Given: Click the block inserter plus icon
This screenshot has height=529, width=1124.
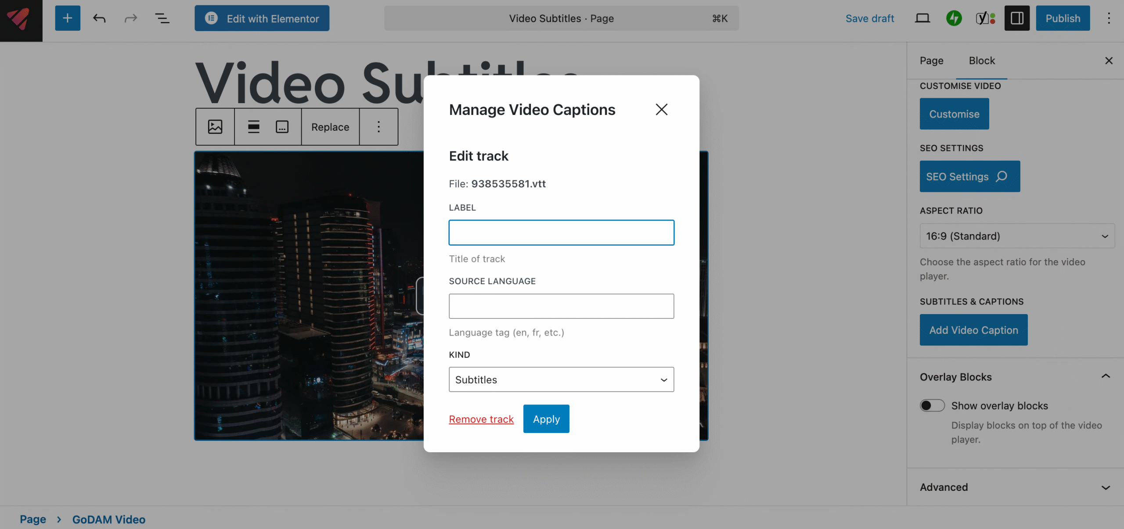Looking at the screenshot, I should point(67,18).
